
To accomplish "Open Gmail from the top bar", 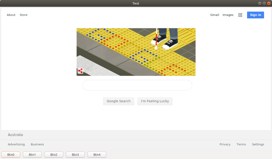I will click(215, 15).
